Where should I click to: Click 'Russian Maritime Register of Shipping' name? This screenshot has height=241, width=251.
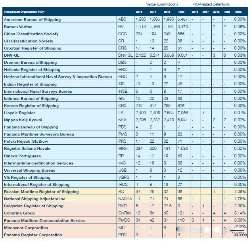coord(41,192)
